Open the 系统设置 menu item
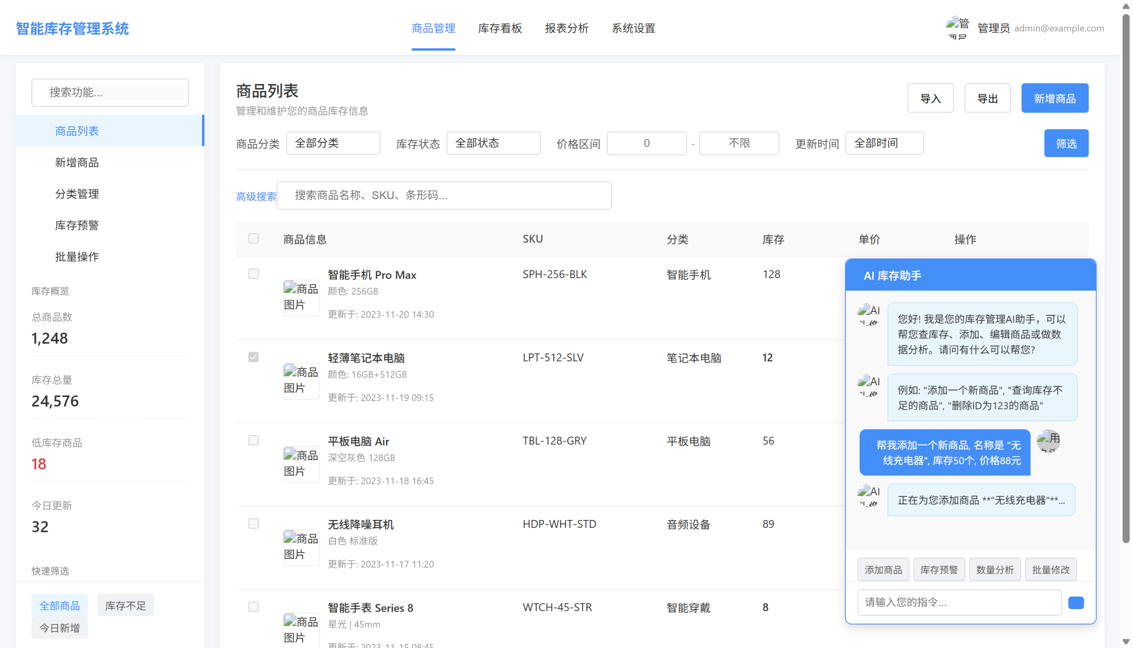This screenshot has height=648, width=1132. [633, 28]
